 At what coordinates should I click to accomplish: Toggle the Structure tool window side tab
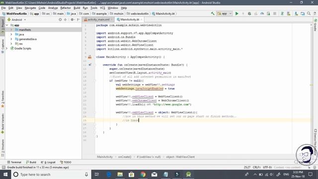pyautogui.click(x=2, y=148)
